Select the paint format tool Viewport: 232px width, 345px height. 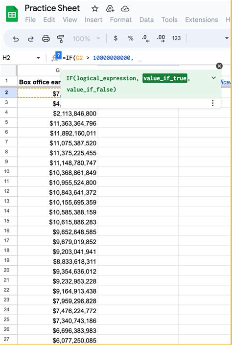(61, 39)
